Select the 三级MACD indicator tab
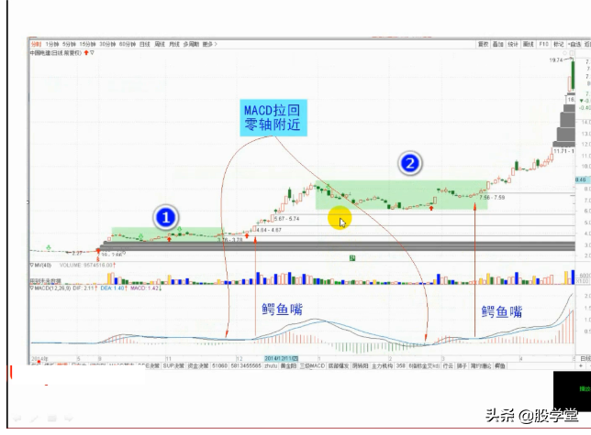Screen dimensions: 591x435 312,365
